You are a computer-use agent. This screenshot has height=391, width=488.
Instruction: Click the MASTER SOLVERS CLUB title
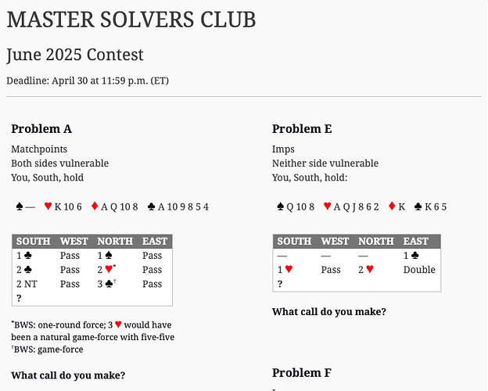pyautogui.click(x=131, y=20)
